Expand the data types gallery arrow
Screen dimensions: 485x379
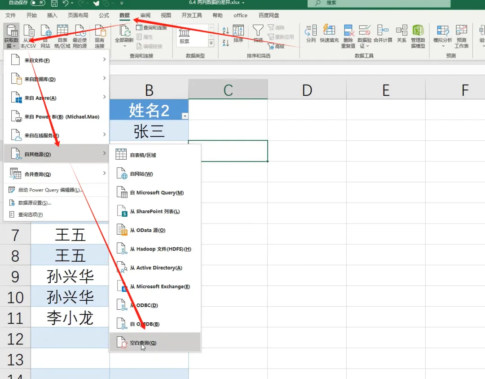211,44
